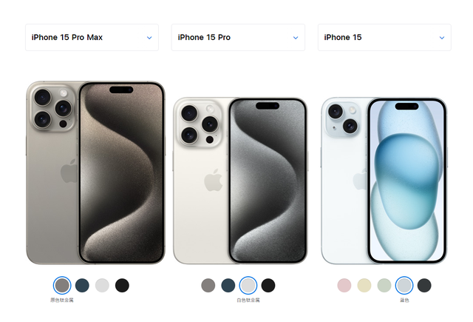473x322 pixels.
Task: Select black titanium swatch for iPhone 15 Pro Max
Action: 122,286
